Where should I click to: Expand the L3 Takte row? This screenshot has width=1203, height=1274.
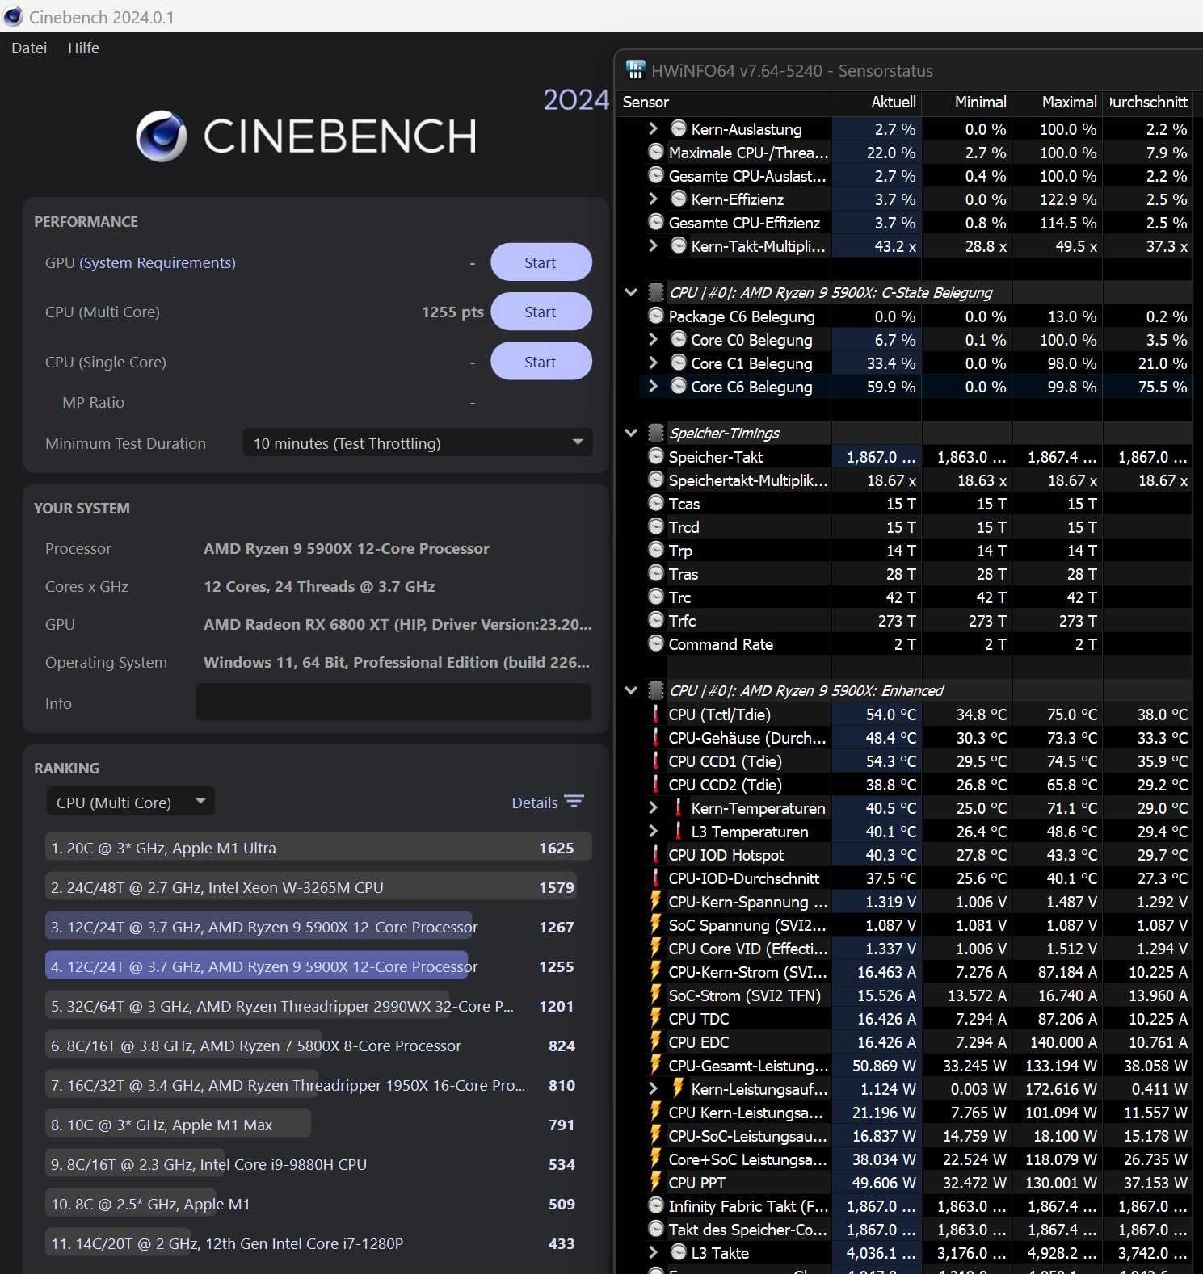[653, 1252]
